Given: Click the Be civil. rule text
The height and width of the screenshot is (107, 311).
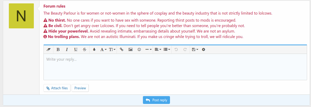Looking at the screenshot, I should click(55, 26).
